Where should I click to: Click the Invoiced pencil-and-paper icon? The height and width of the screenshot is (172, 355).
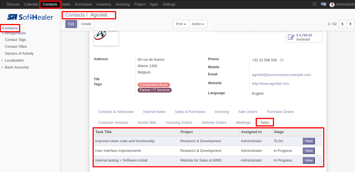click(x=291, y=37)
